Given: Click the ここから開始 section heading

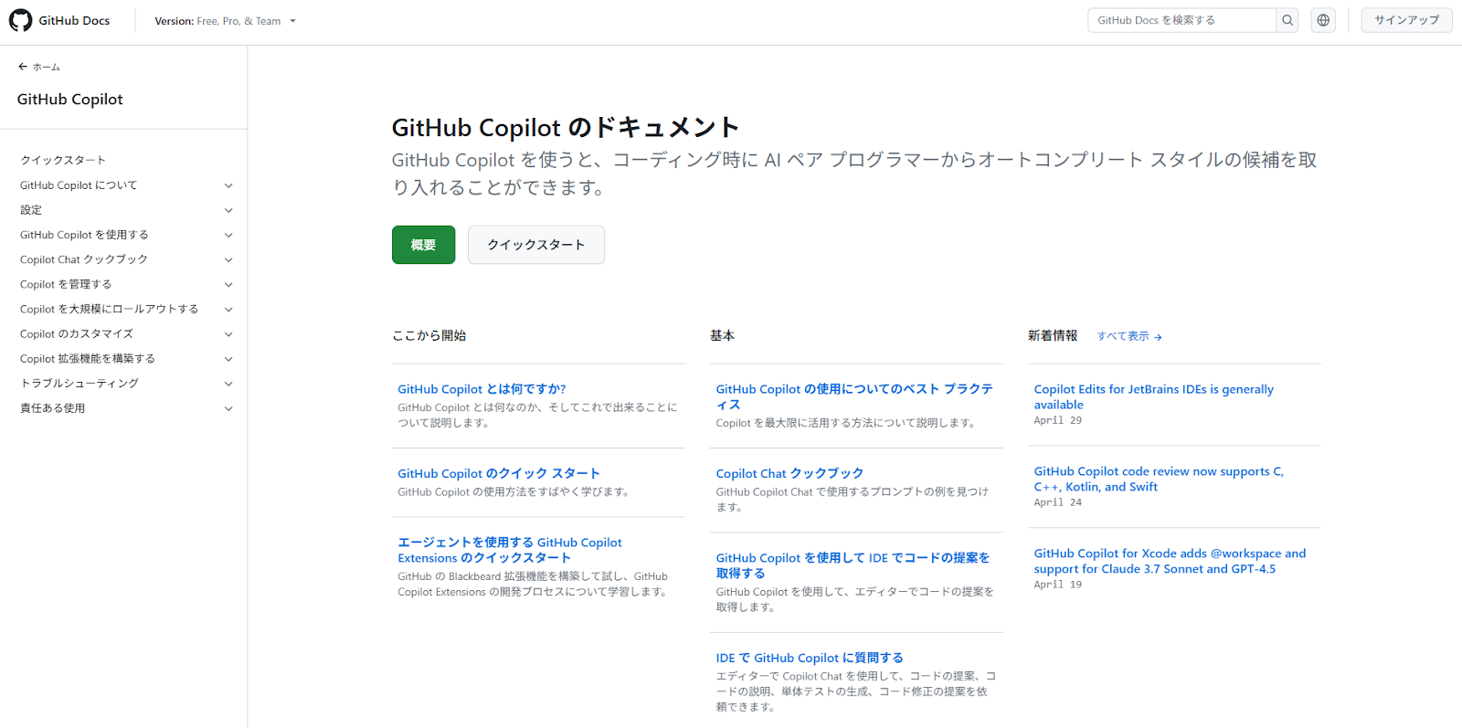Looking at the screenshot, I should [x=429, y=336].
